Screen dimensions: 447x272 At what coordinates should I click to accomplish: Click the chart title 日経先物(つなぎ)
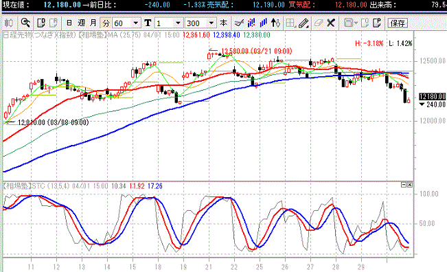coord(30,35)
